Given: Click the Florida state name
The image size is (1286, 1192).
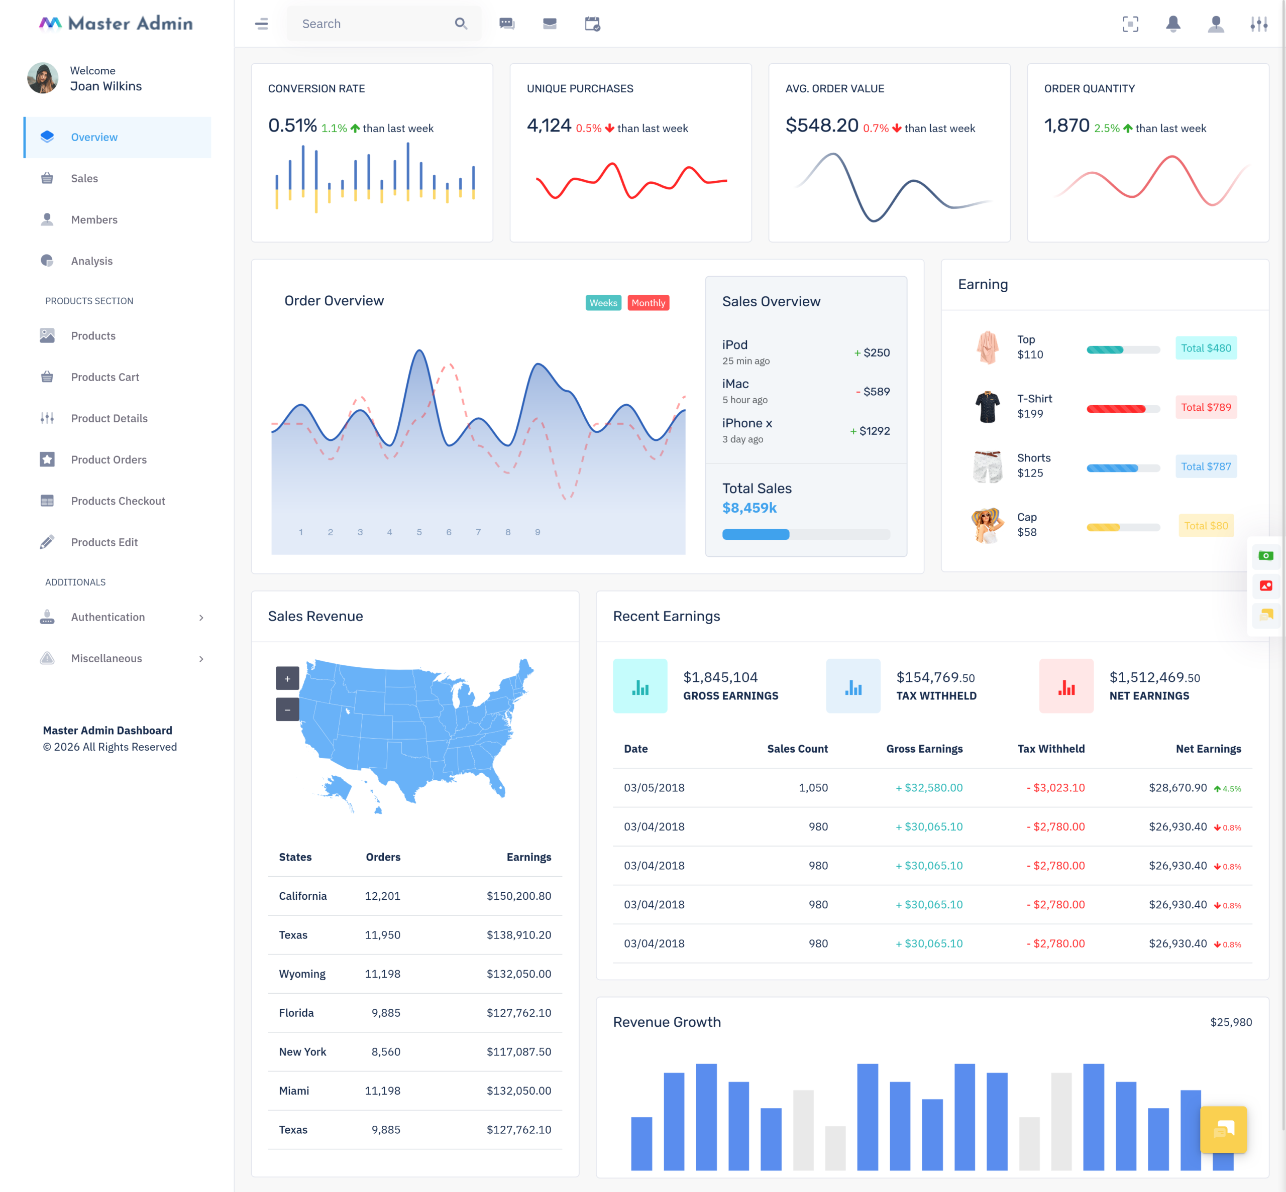Looking at the screenshot, I should (296, 1013).
